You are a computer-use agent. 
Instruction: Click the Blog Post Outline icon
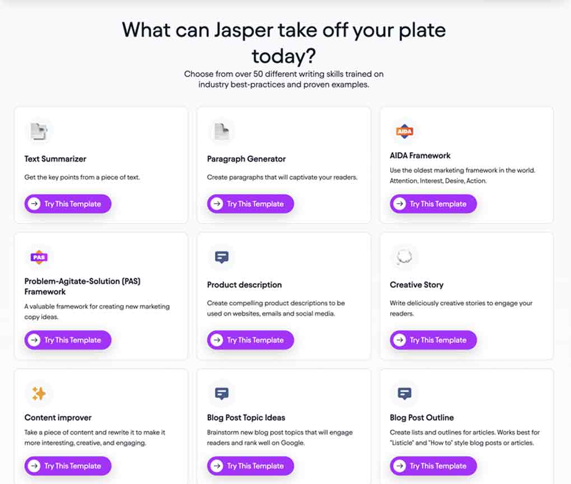coord(404,393)
